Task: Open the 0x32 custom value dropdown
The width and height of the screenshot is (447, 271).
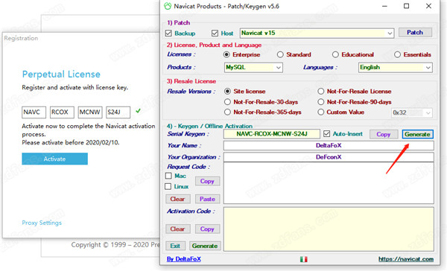Action: coord(412,113)
